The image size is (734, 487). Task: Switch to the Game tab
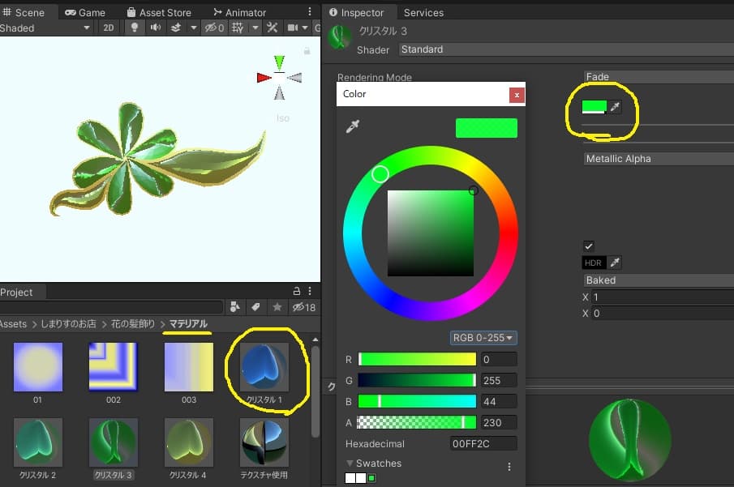tap(85, 13)
